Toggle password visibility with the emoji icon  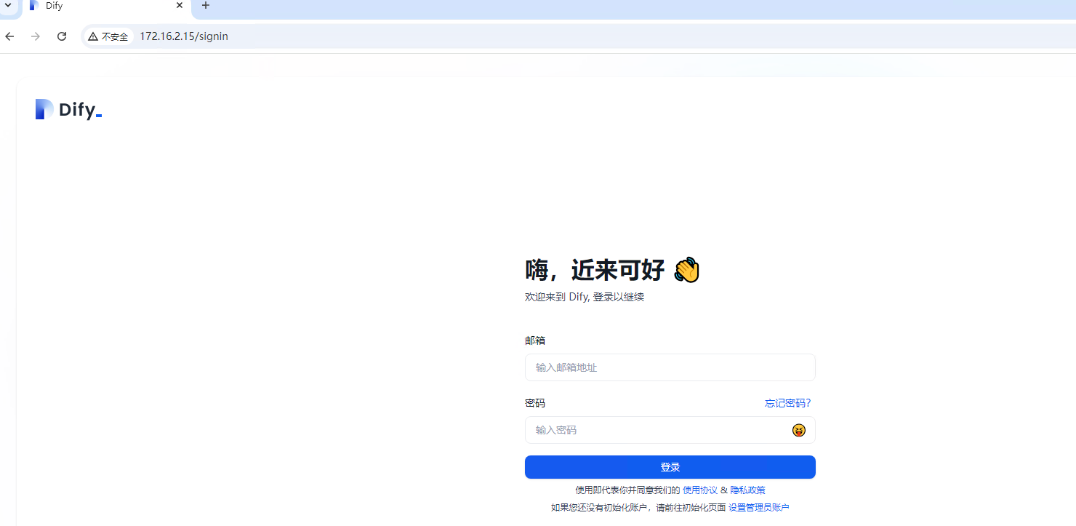tap(799, 430)
